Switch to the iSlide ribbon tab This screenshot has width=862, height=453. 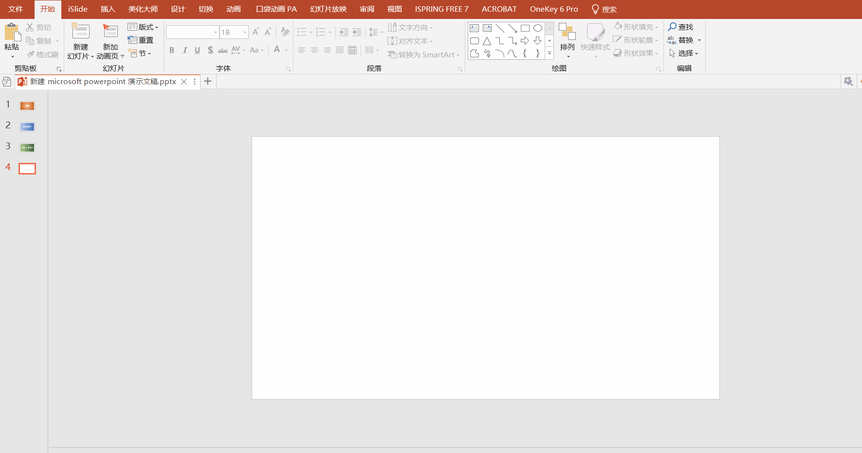tap(78, 9)
